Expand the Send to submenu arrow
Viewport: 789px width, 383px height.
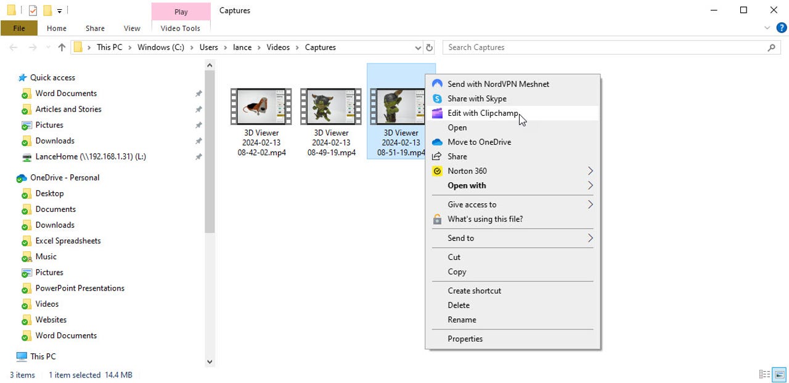[590, 238]
